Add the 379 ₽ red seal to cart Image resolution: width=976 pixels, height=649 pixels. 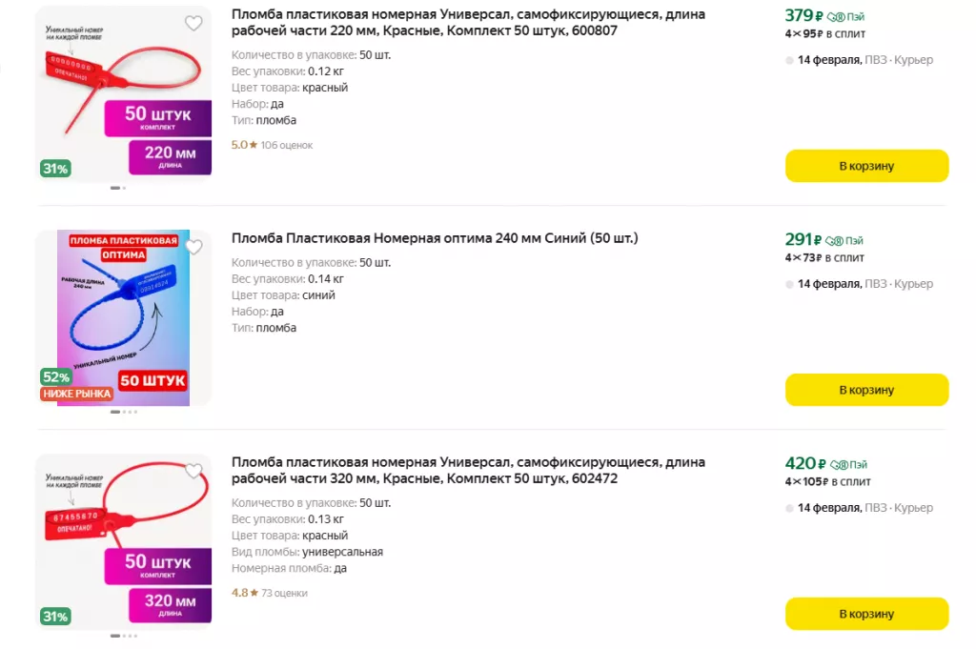click(866, 166)
